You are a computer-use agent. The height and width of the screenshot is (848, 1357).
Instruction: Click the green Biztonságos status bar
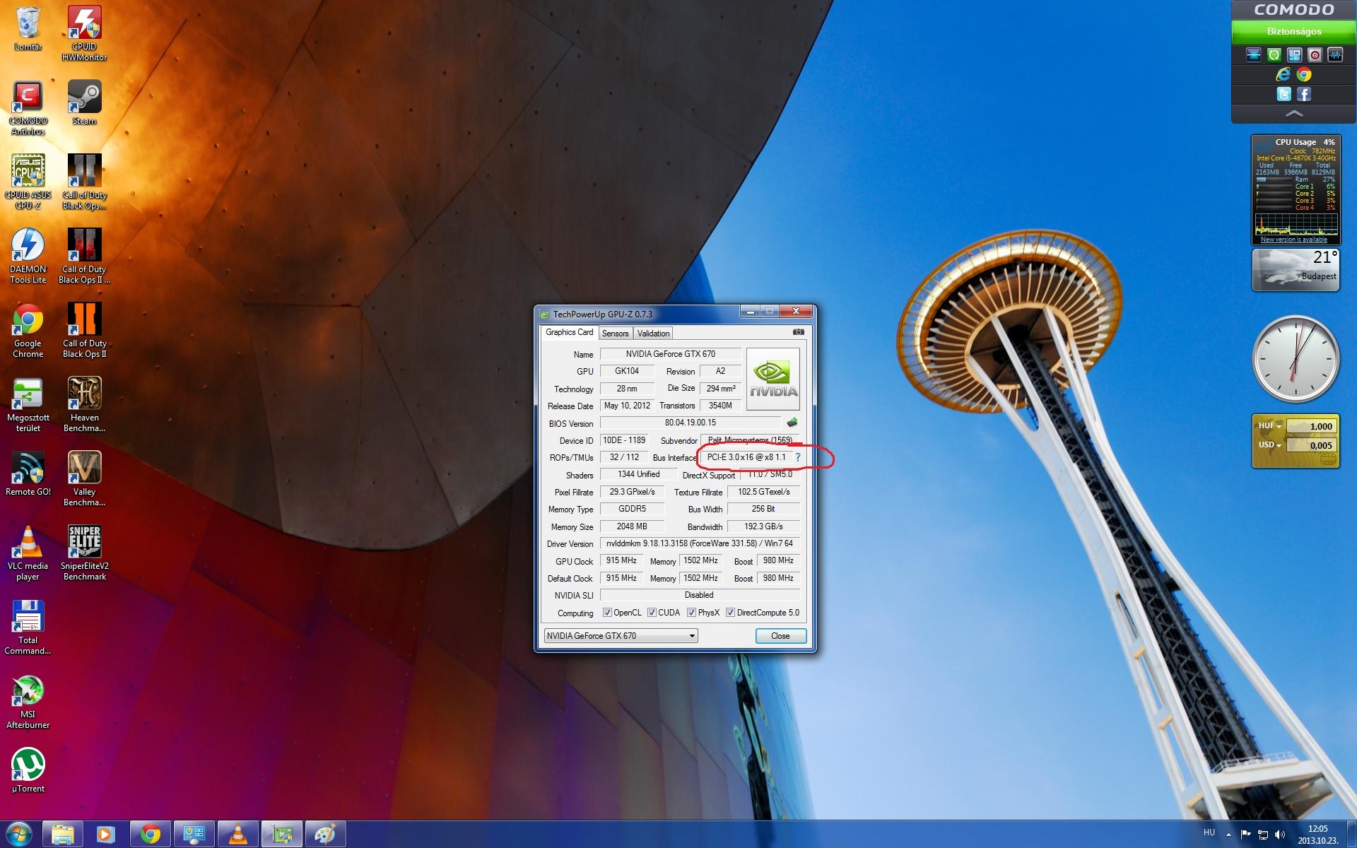click(x=1294, y=31)
